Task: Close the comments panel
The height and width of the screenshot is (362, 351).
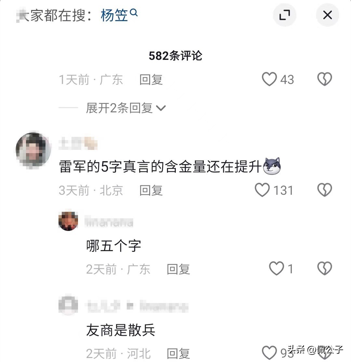Action: [x=327, y=15]
